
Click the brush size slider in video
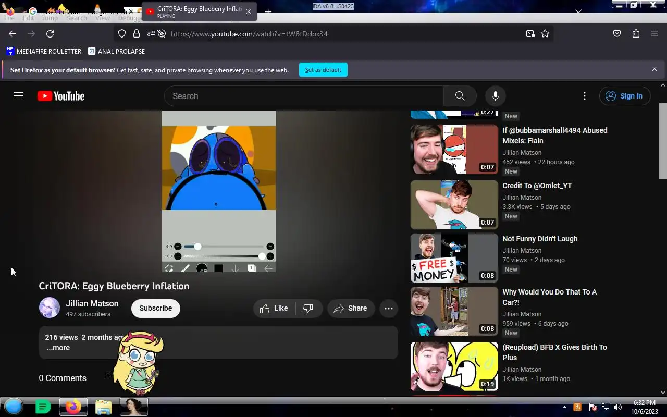pos(224,246)
